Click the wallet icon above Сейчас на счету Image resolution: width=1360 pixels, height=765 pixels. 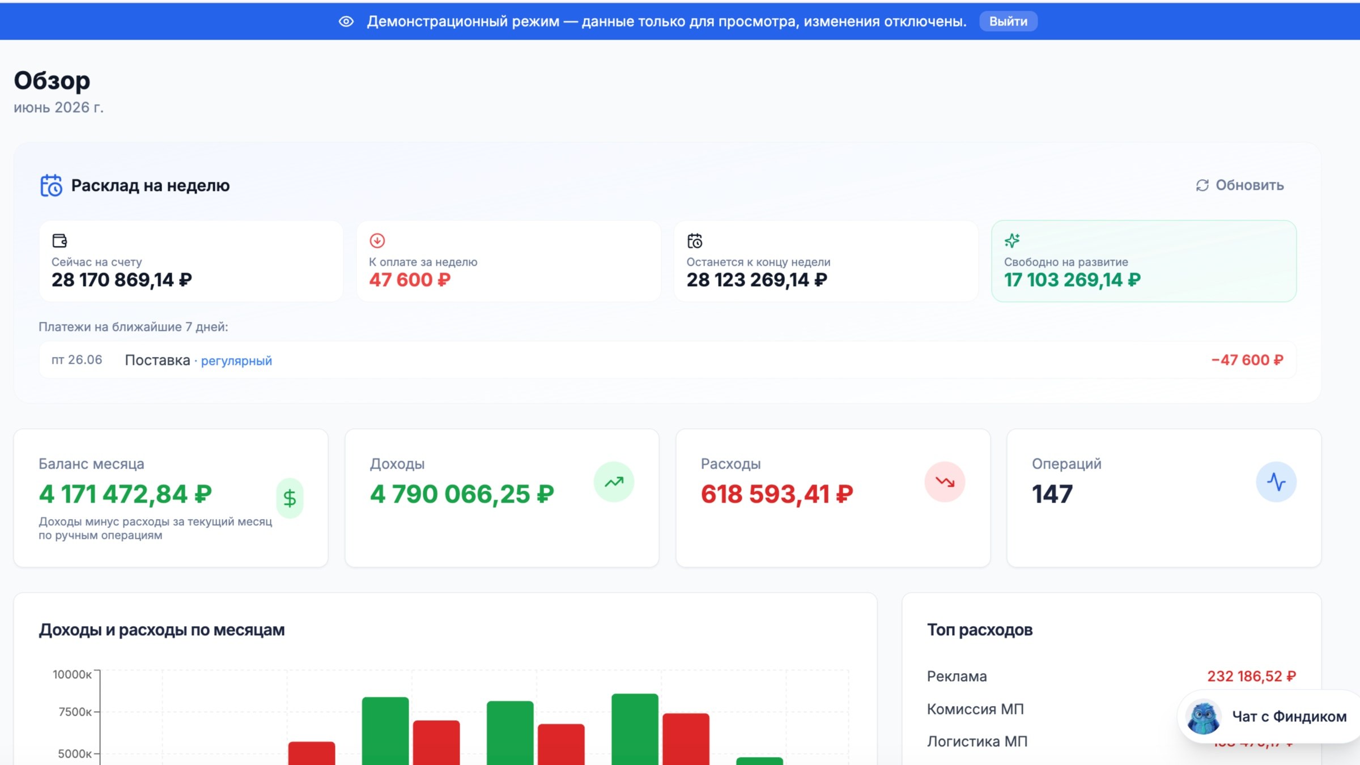click(59, 241)
